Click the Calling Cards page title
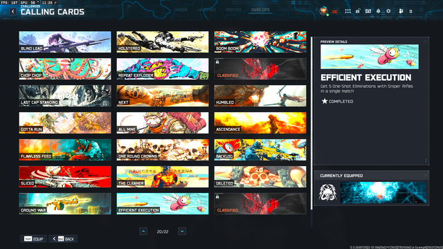 [x=53, y=12]
